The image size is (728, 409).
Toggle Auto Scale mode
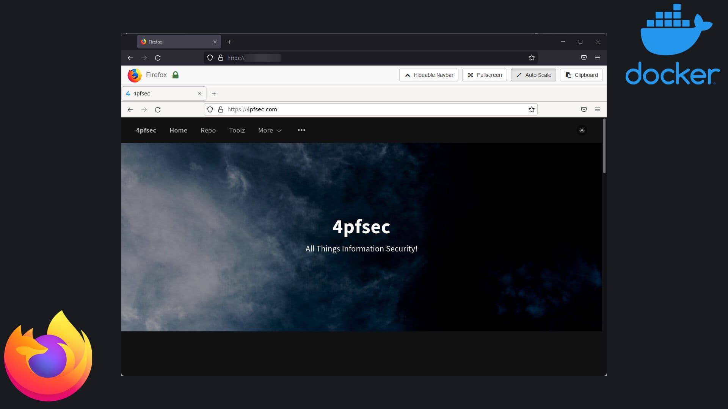coord(533,75)
